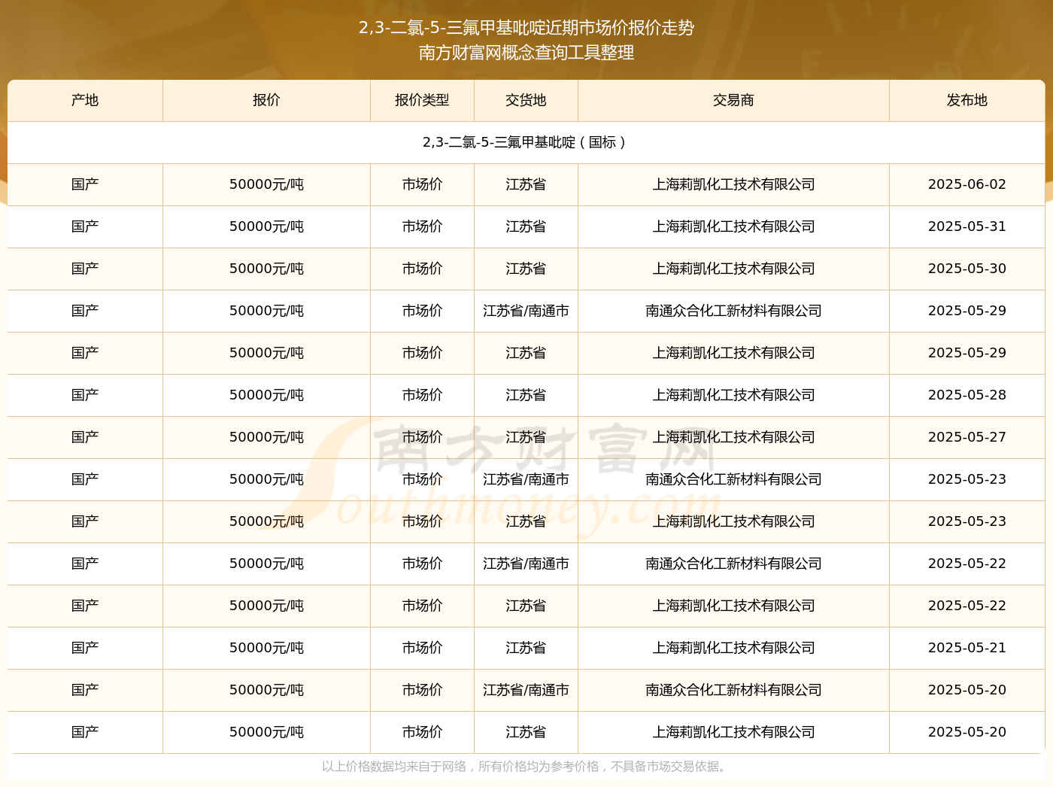Click the date cell 2025-05-30

pyautogui.click(x=967, y=269)
